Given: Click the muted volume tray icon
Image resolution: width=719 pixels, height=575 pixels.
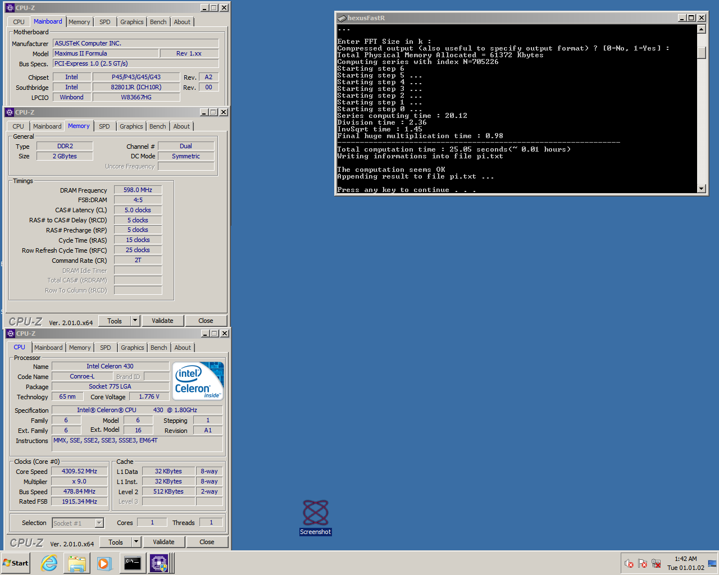Looking at the screenshot, I should coord(629,563).
